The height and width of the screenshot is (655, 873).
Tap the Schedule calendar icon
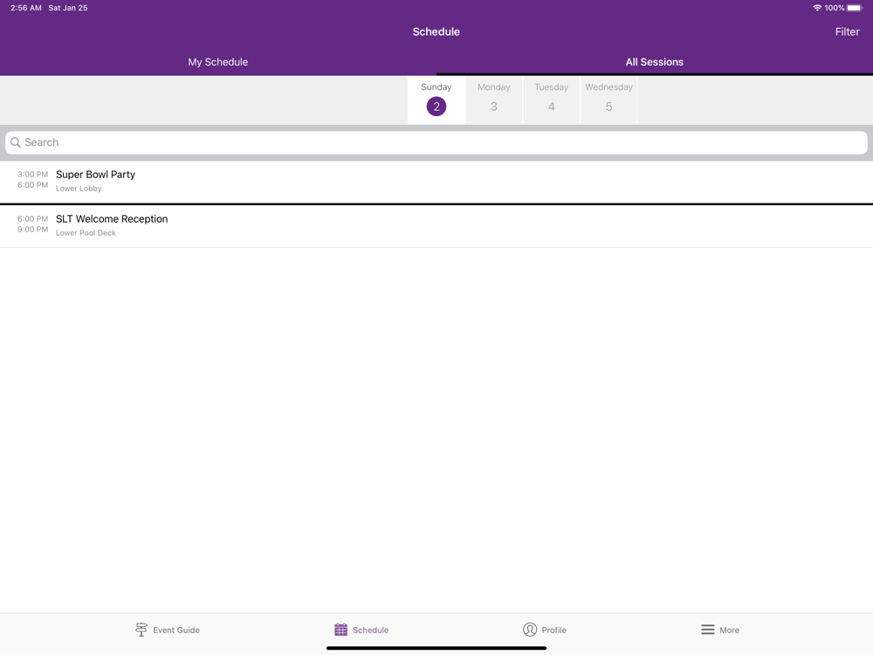coord(340,630)
